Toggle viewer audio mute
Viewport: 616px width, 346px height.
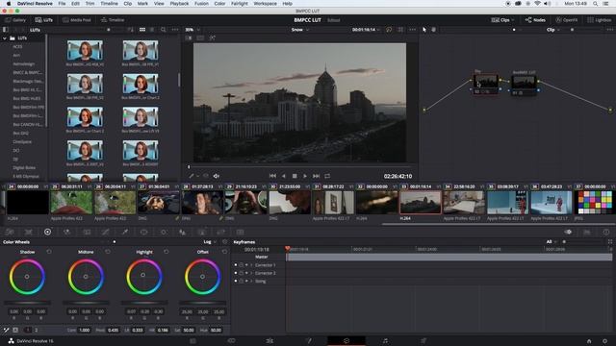tap(216, 176)
